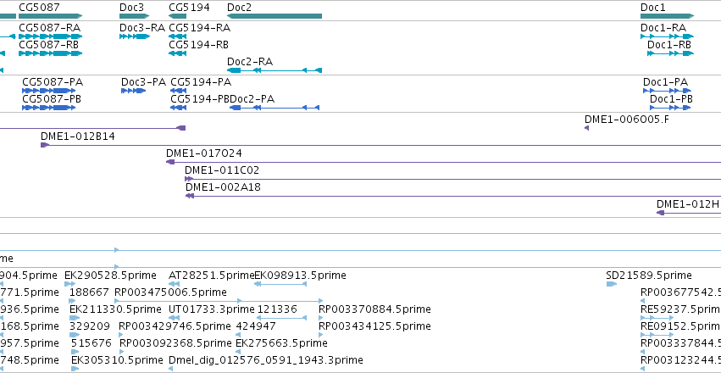Click the Doc2 gene arrow bar

pos(275,16)
